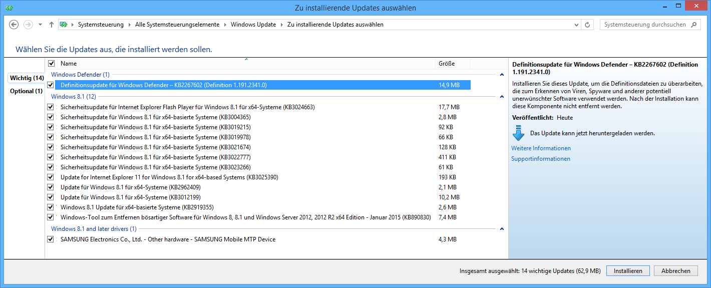The width and height of the screenshot is (711, 288).
Task: Collapse the Windows 8.1 group
Action: [502, 97]
